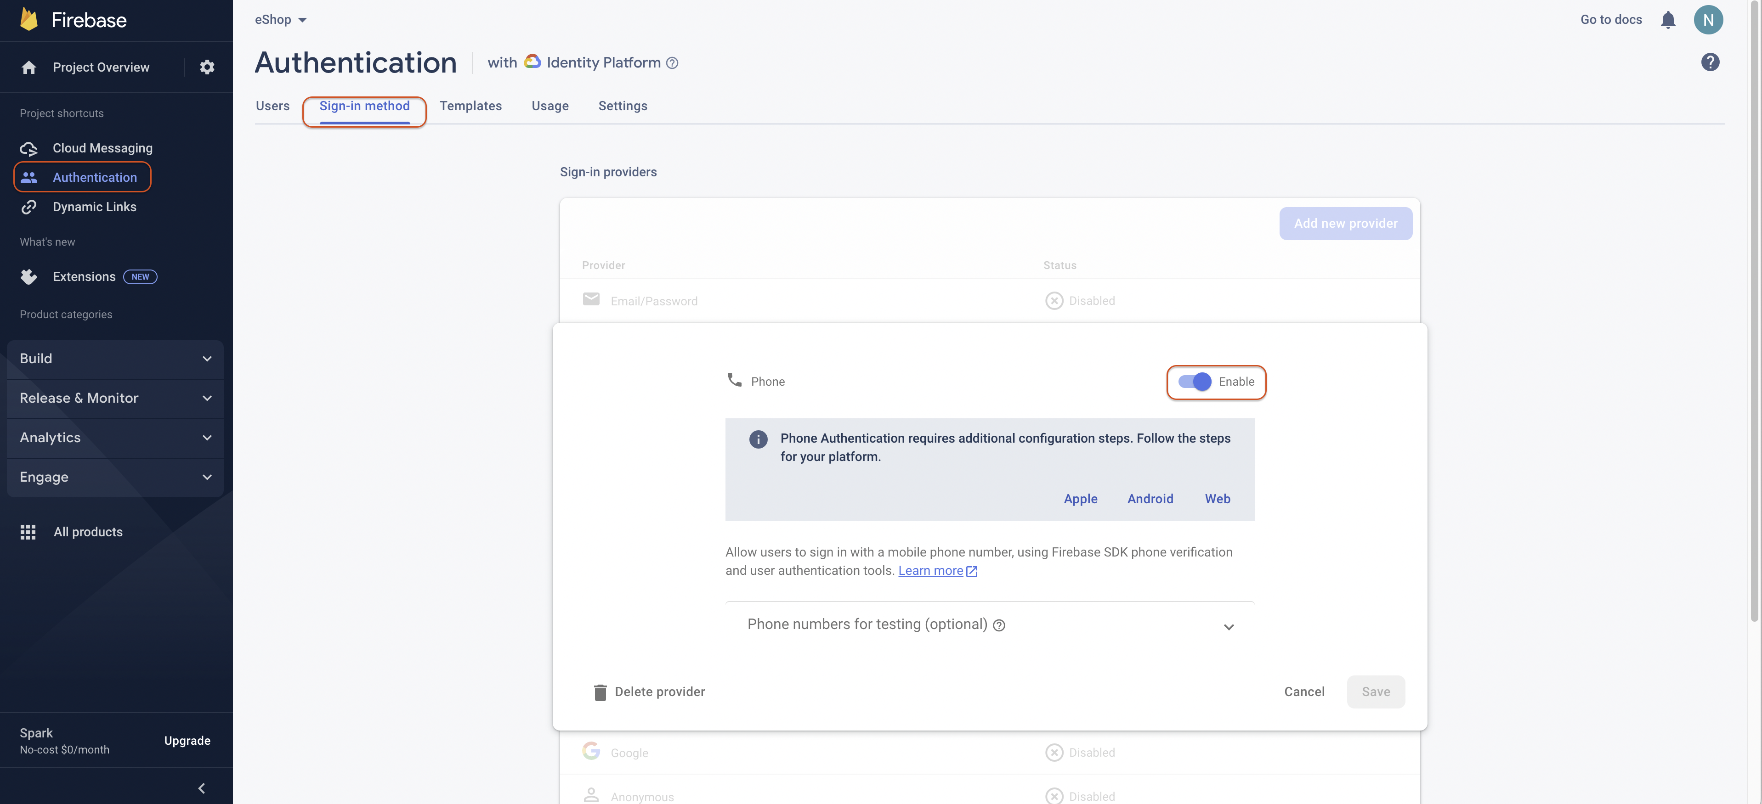Screen dimensions: 1762x804
Task: Open the Learn more link
Action: 930,571
